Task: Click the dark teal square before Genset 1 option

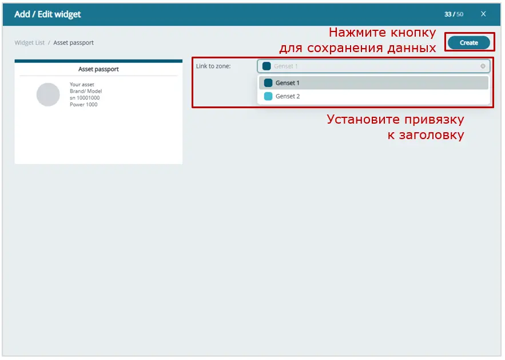Action: [267, 82]
